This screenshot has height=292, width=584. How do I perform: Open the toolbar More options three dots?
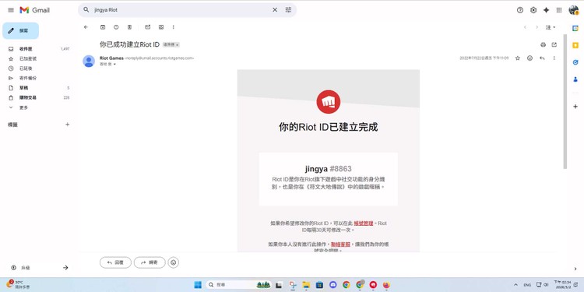[173, 27]
